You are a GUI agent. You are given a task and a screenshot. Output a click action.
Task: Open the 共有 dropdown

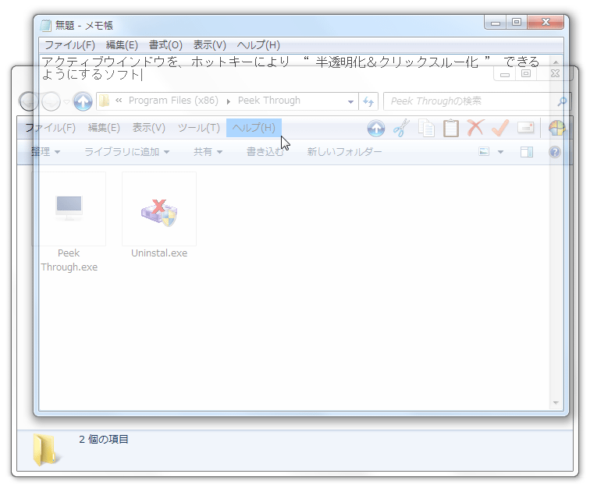208,152
